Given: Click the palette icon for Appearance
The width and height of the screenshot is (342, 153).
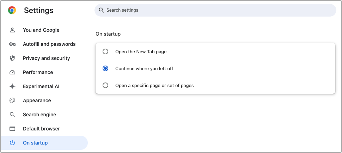Looking at the screenshot, I should pyautogui.click(x=12, y=100).
